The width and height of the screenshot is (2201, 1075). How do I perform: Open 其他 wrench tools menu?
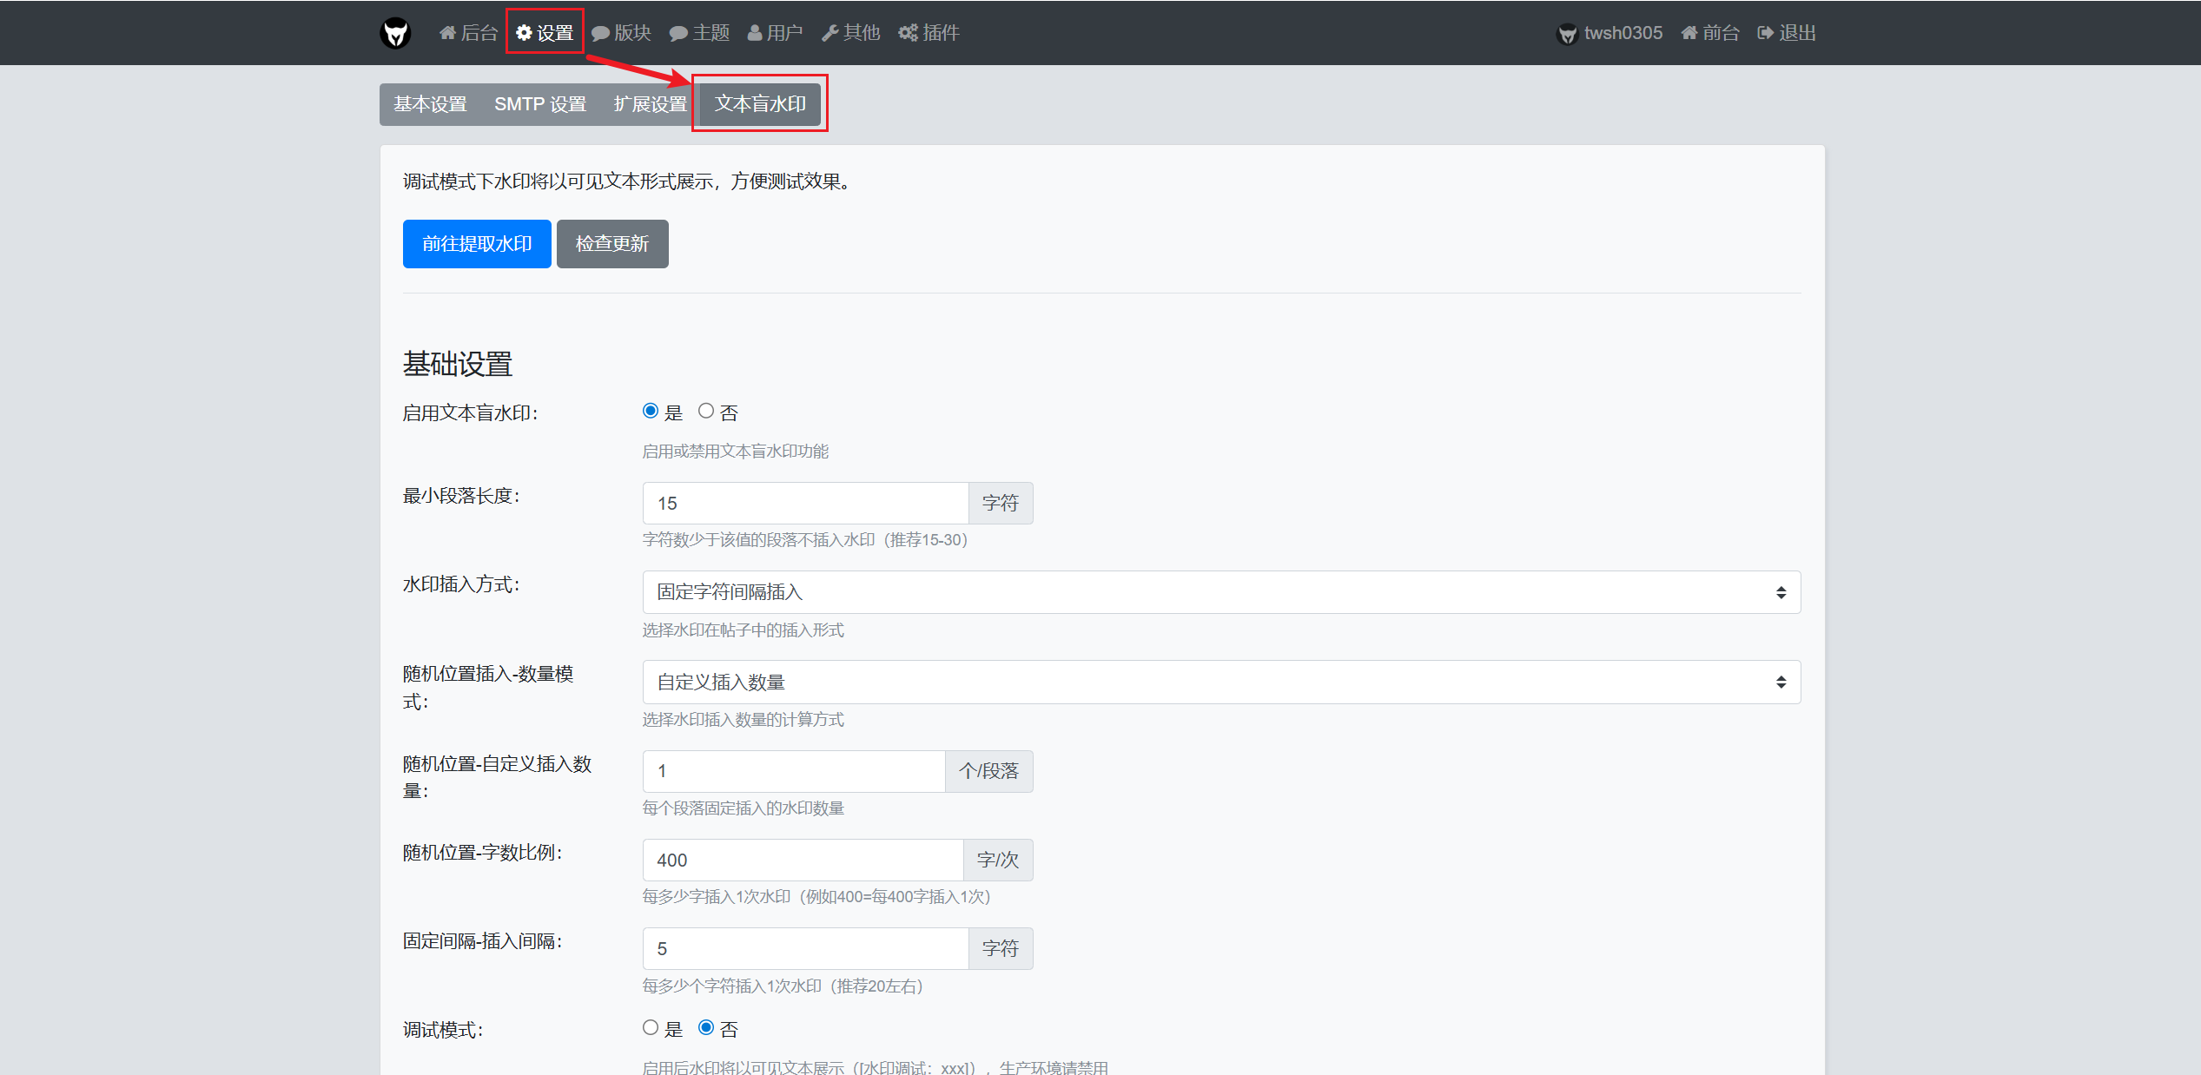coord(850,33)
